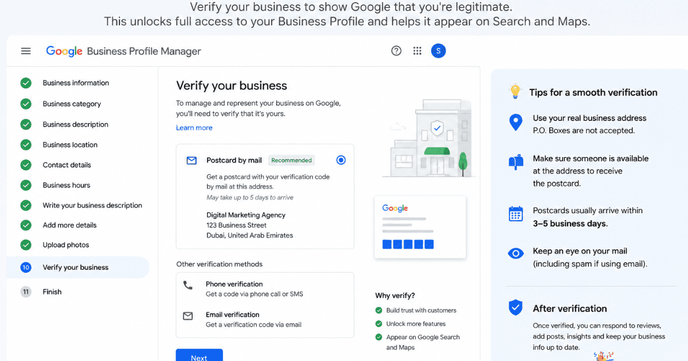The height and width of the screenshot is (361, 688).
Task: Click the calendar icon beside postcard arrival tip
Action: click(516, 214)
